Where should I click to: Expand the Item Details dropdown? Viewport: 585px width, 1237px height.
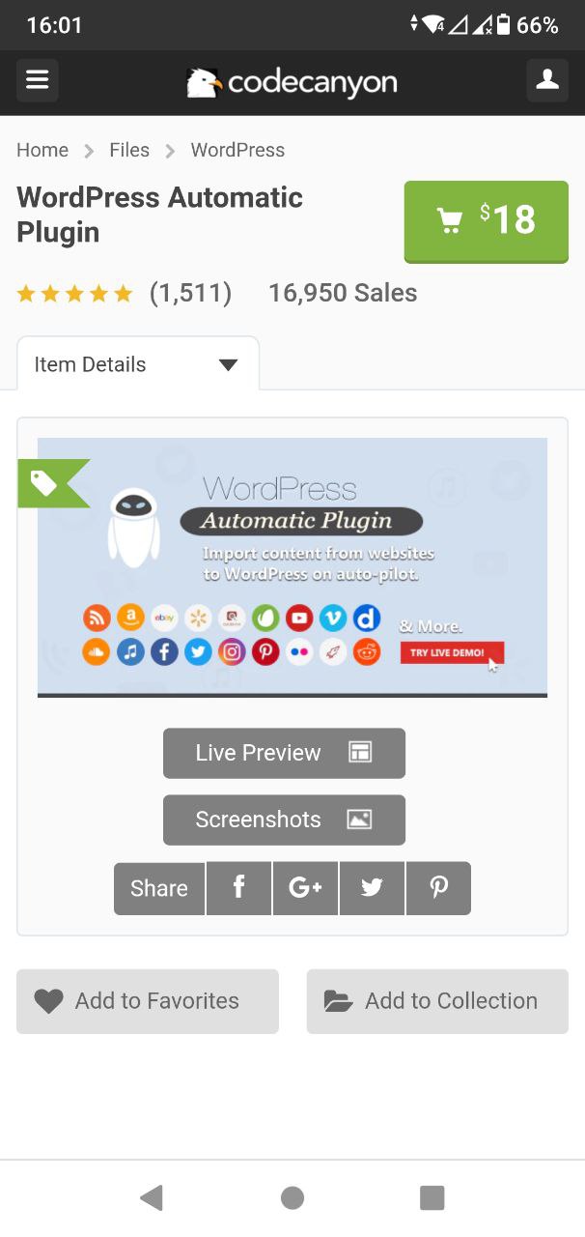click(x=138, y=364)
